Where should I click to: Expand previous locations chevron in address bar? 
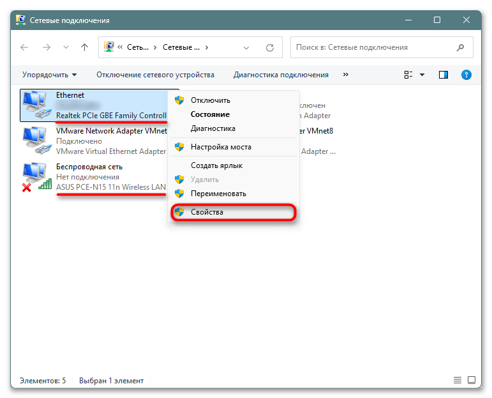point(246,48)
